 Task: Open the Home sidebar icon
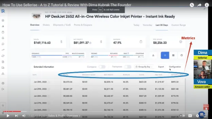[x=3, y=20]
